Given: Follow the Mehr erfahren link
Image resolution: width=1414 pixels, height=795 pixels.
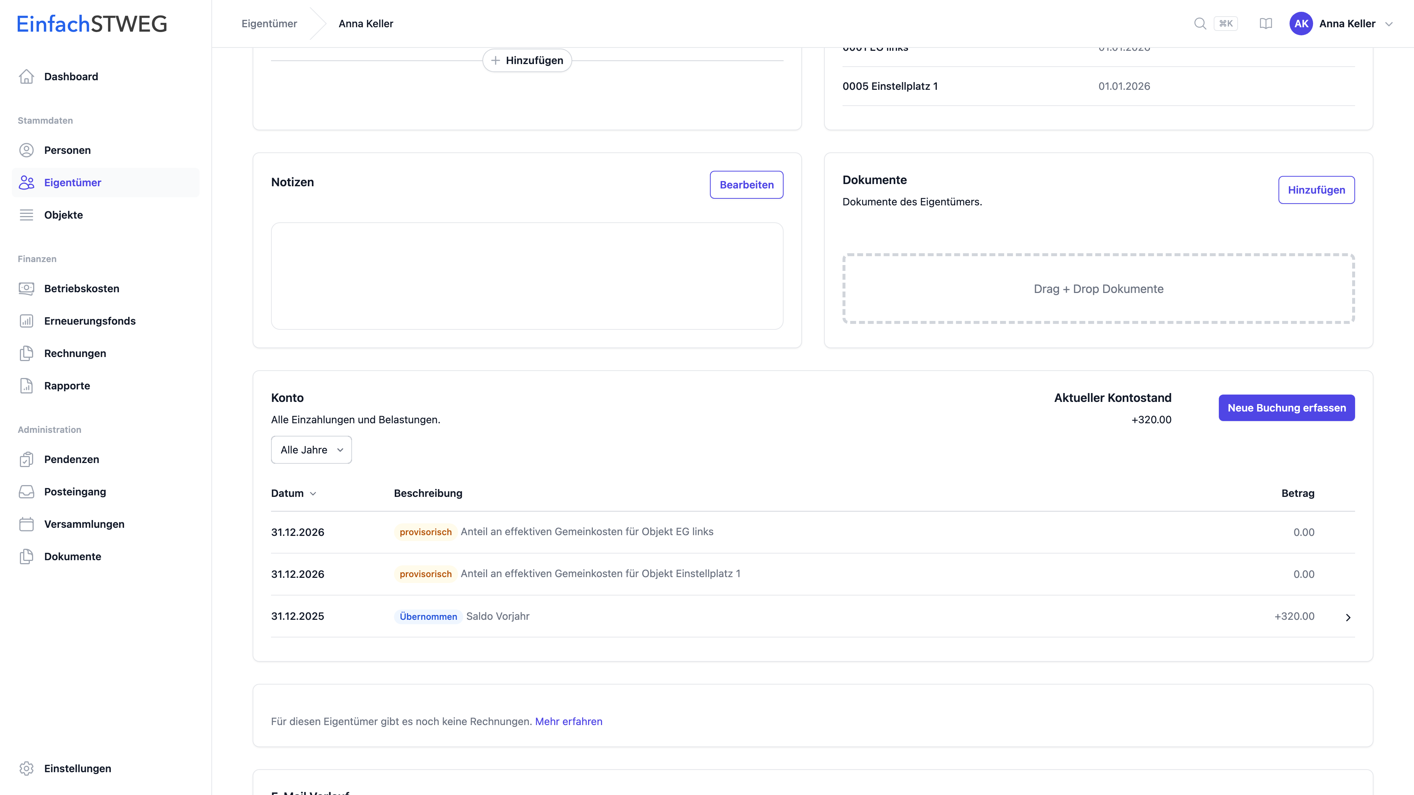Looking at the screenshot, I should point(569,721).
